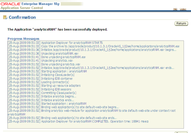The height and width of the screenshot is (133, 191).
Task: Click the 'successfully deployed' confirmation message
Action: point(57,29)
